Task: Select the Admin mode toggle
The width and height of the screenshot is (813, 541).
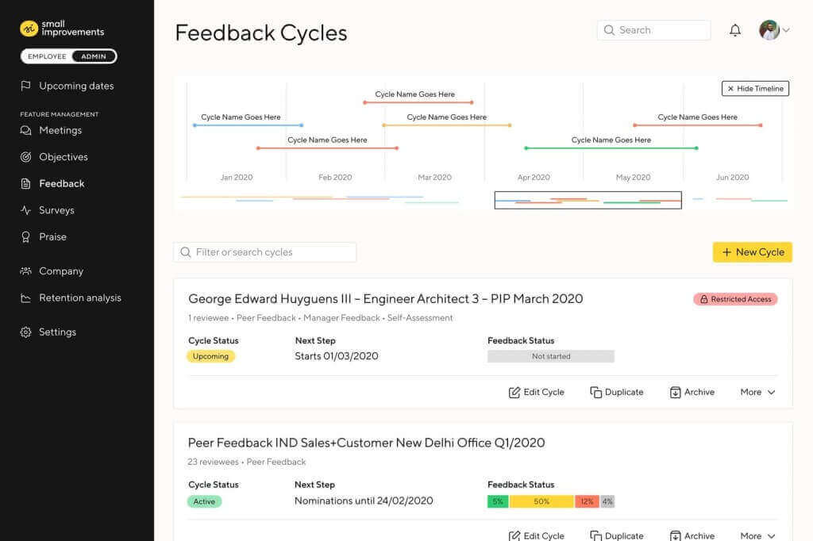Action: click(x=94, y=56)
